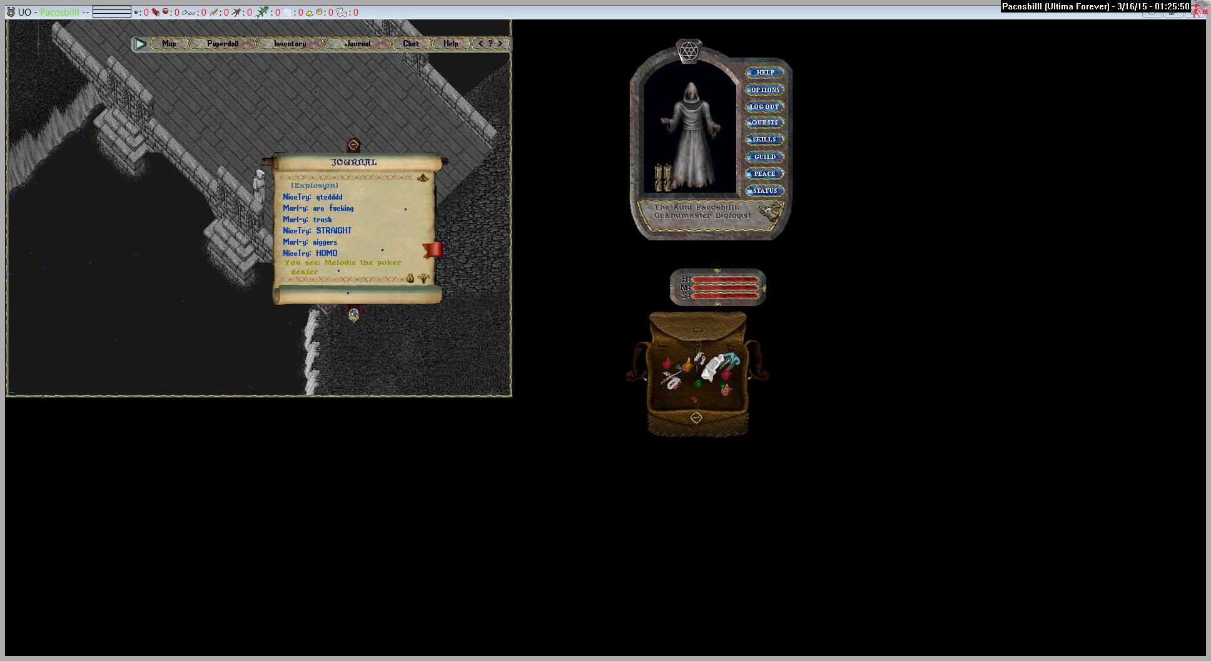Open Chat from the top menu bar
The image size is (1211, 661).
[x=411, y=44]
